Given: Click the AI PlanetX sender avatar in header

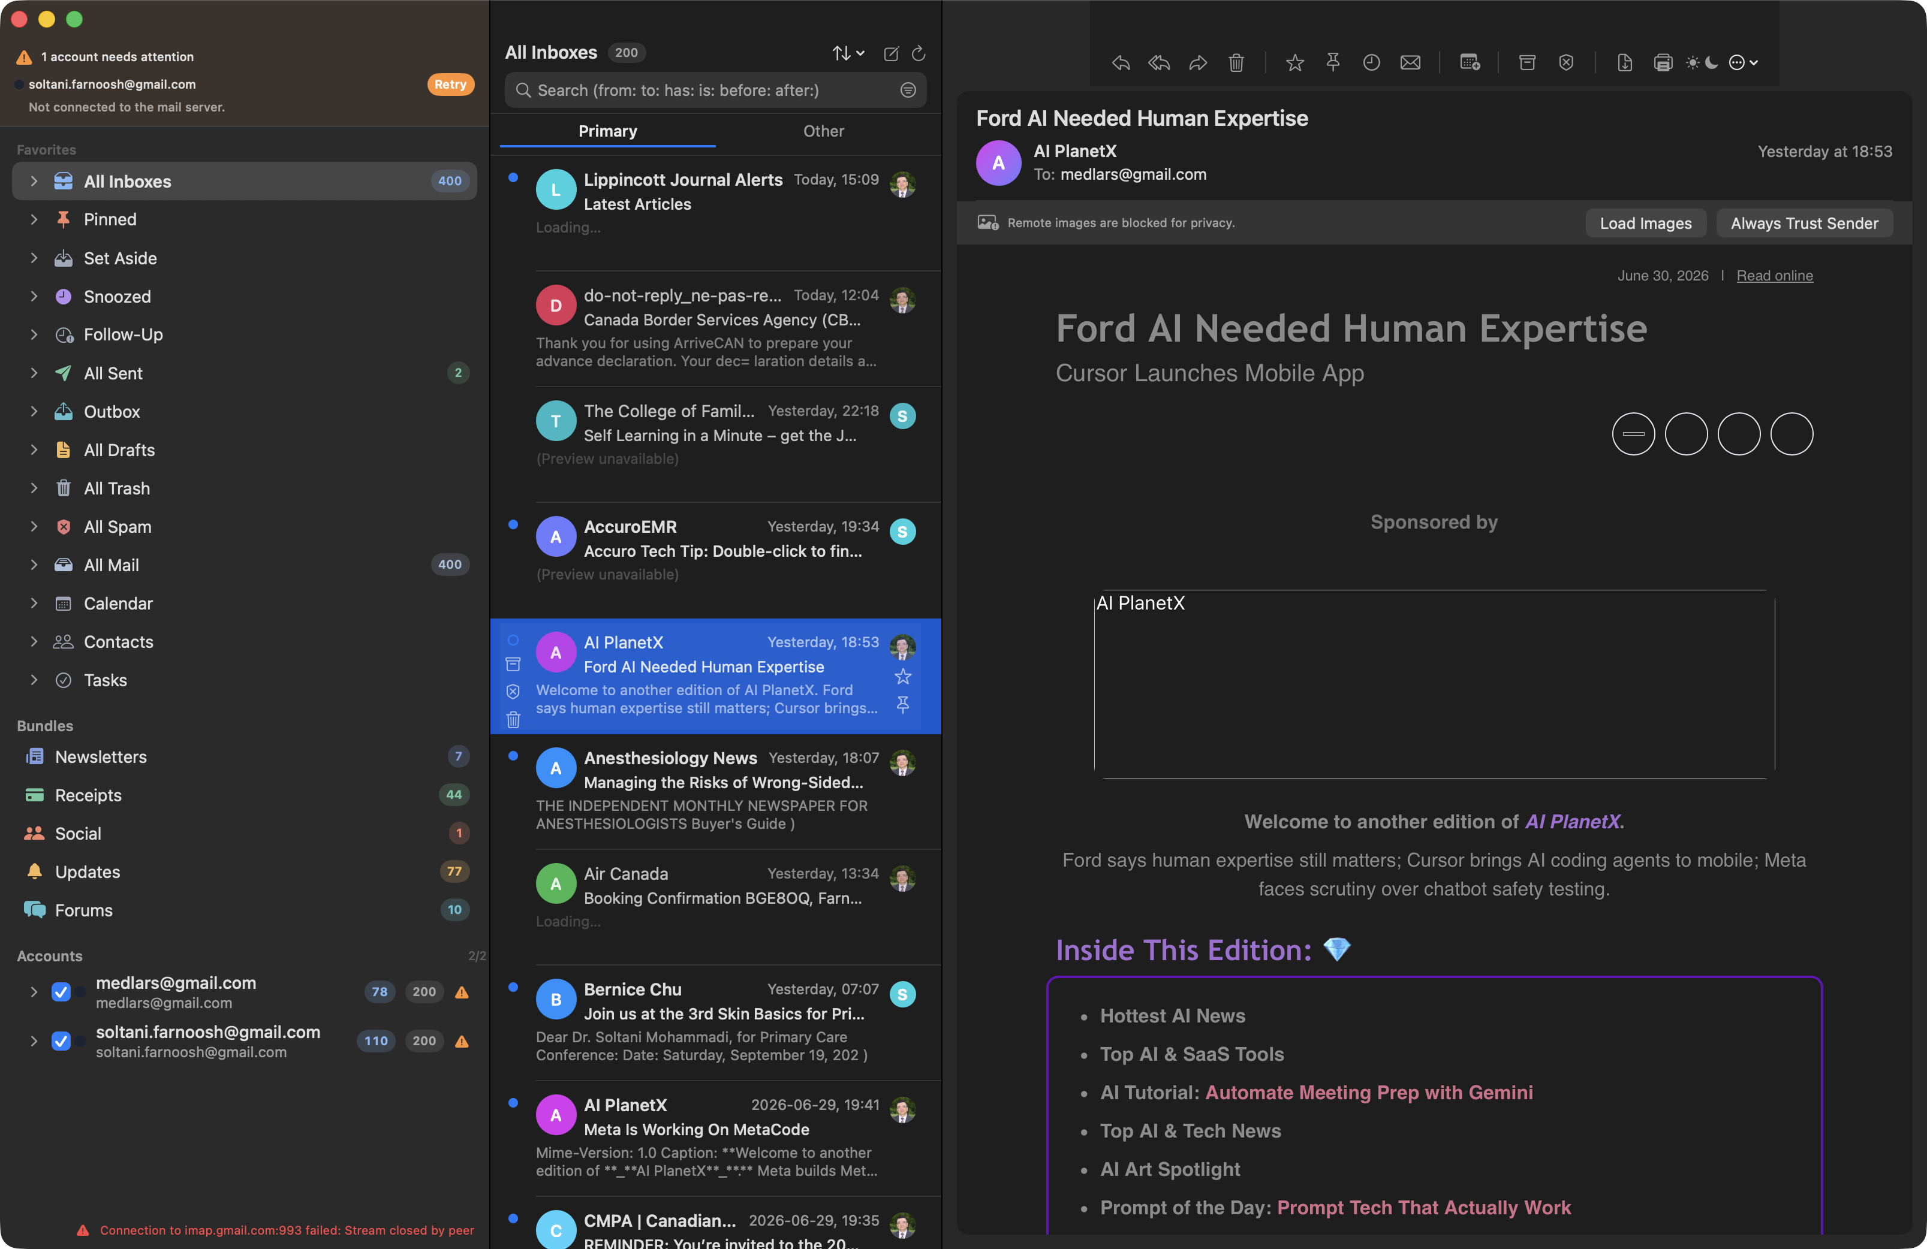Looking at the screenshot, I should pyautogui.click(x=998, y=162).
